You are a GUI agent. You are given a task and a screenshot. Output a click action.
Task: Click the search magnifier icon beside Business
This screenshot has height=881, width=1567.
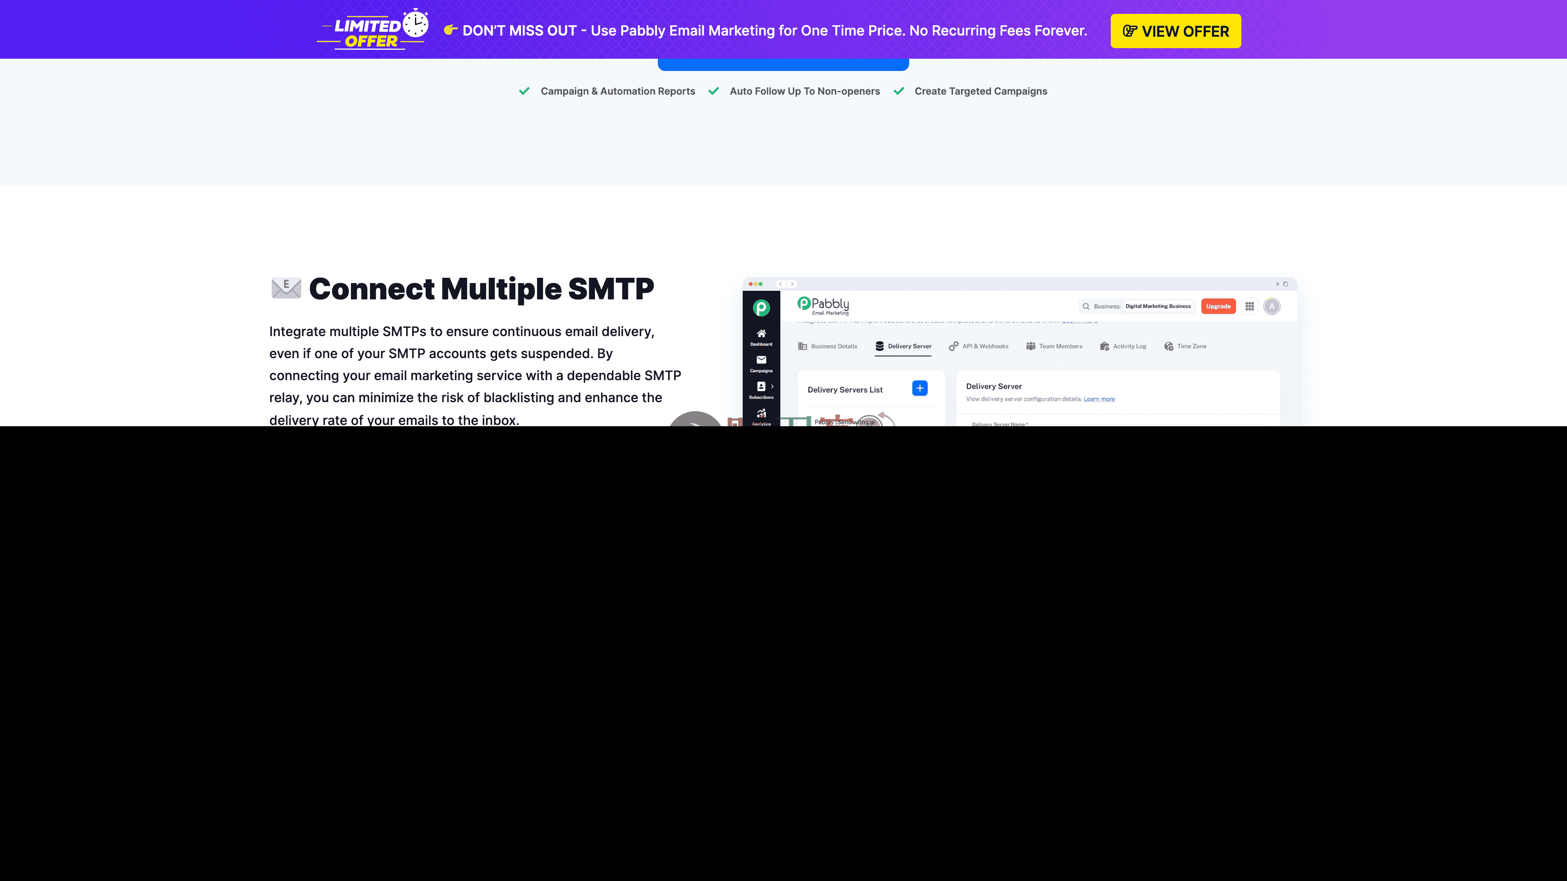[x=1086, y=306]
